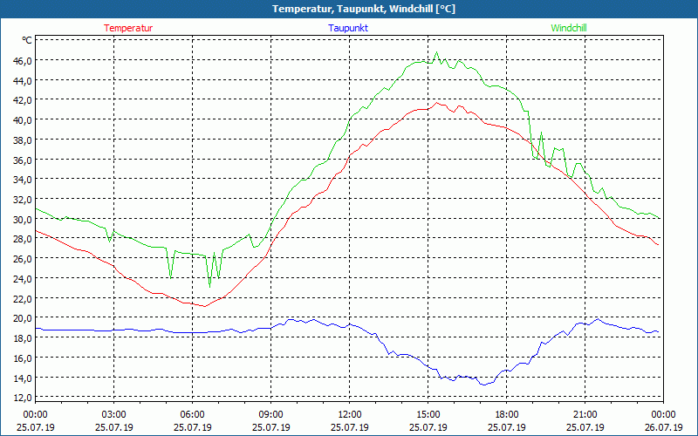
Task: Select the 30,0 y-axis label
Action: [x=22, y=219]
